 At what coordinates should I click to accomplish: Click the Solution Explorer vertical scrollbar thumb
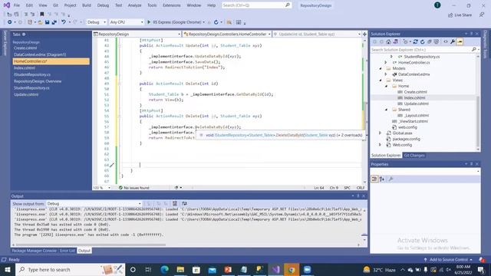(478, 122)
